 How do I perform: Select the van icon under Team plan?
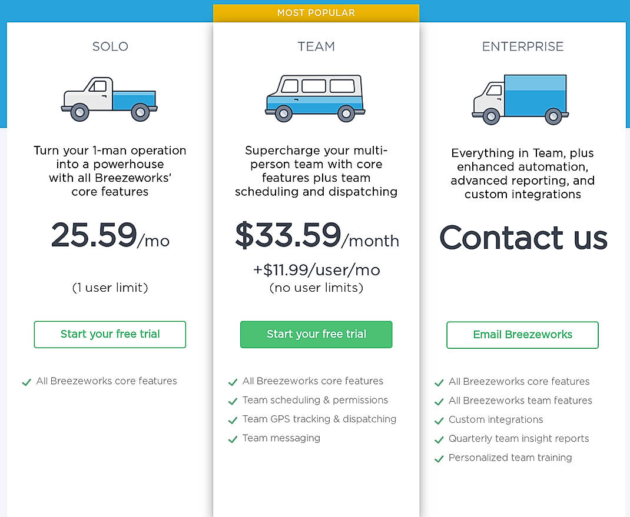click(x=316, y=97)
